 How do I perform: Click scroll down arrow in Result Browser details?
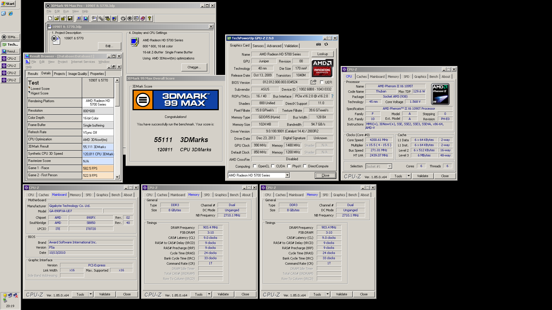click(x=117, y=177)
